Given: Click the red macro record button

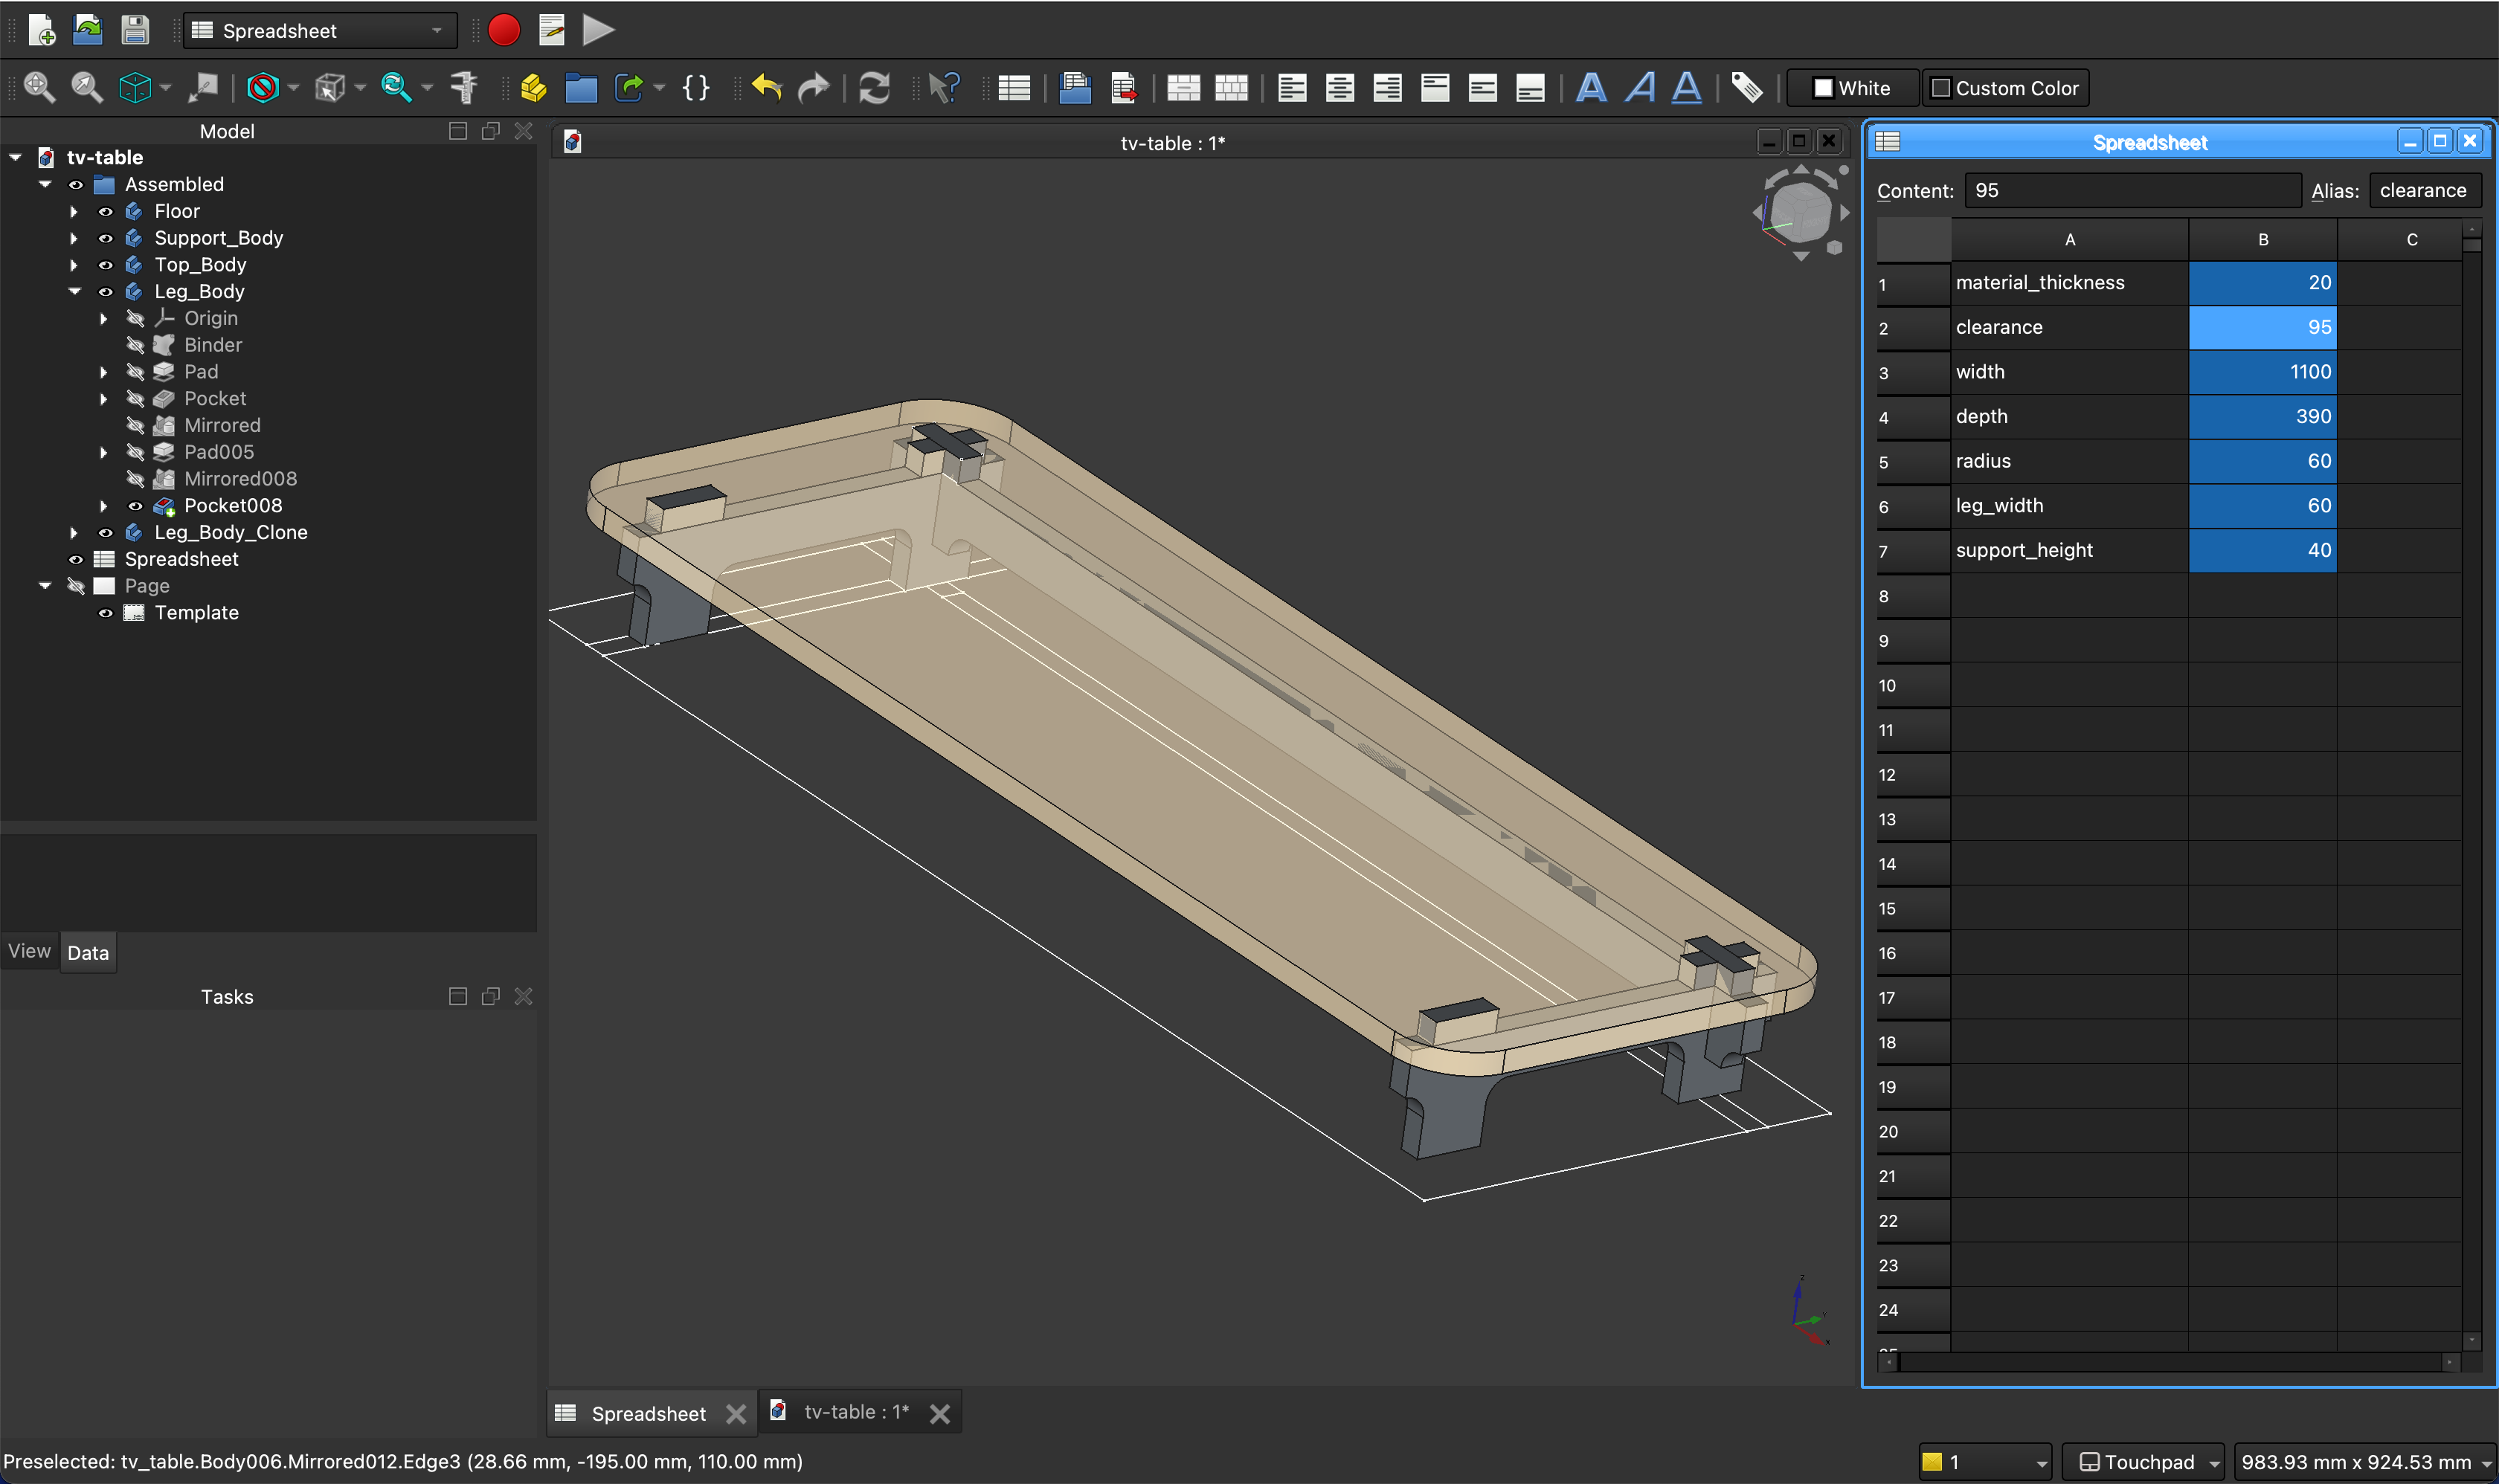Looking at the screenshot, I should tap(504, 30).
